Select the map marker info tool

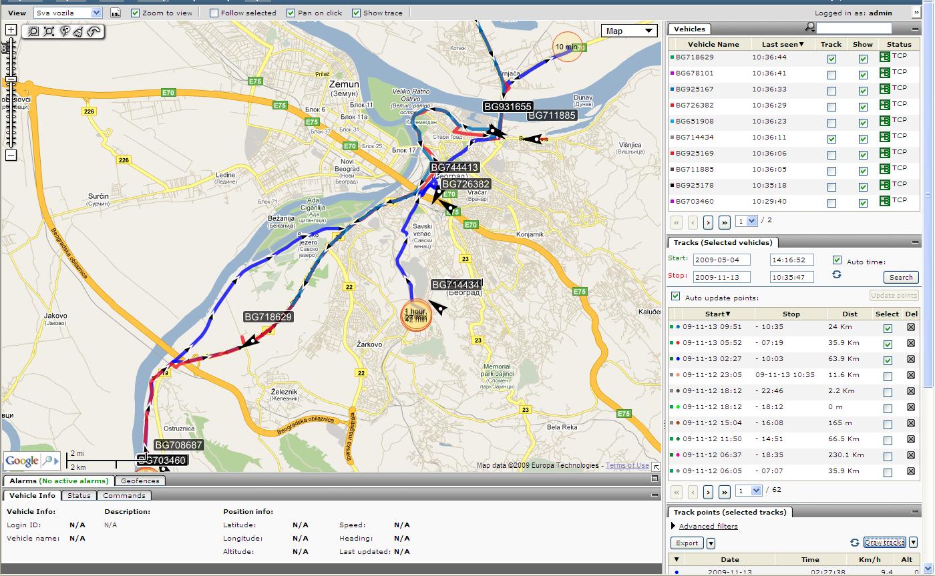[x=64, y=31]
